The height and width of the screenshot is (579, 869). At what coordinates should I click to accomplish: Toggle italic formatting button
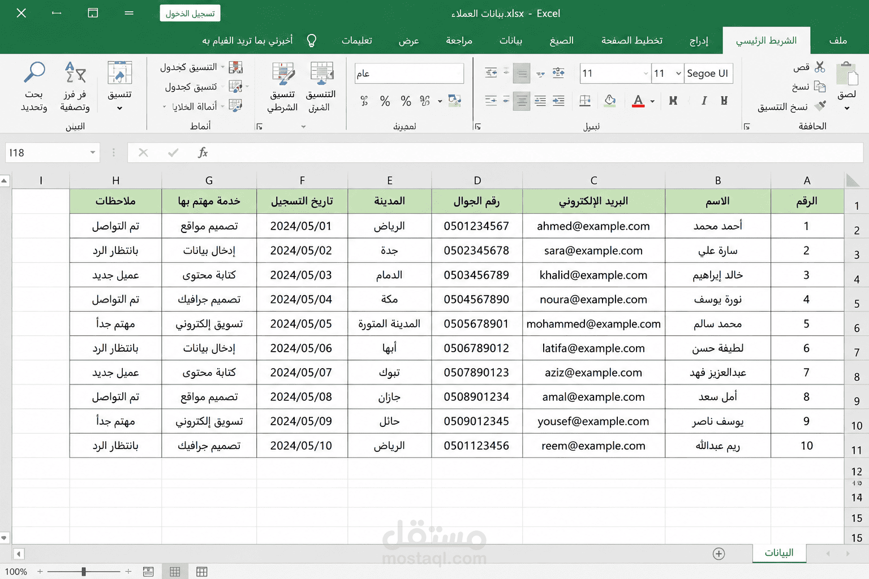[x=704, y=101]
